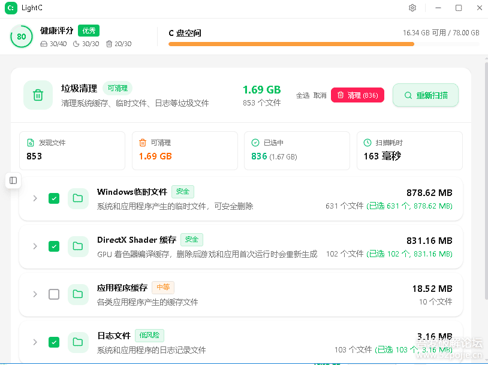488x365 pixels.
Task: Click the 可清理 status badge
Action: tap(118, 88)
